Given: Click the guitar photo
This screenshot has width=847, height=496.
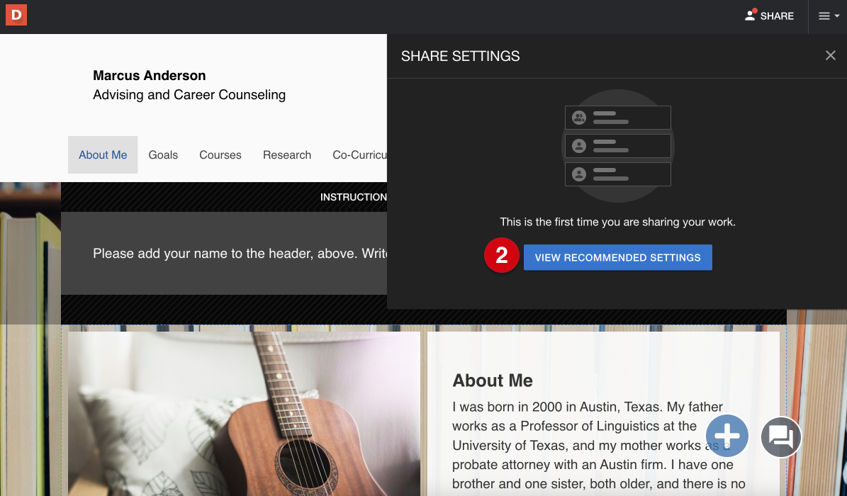Looking at the screenshot, I should pyautogui.click(x=244, y=413).
